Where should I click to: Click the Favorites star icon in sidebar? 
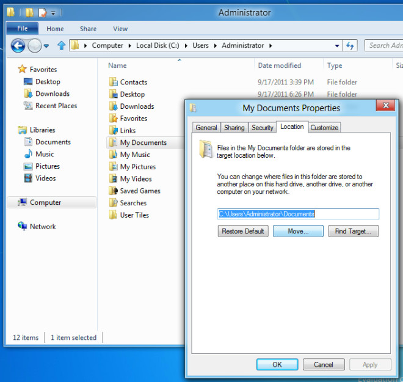(22, 69)
